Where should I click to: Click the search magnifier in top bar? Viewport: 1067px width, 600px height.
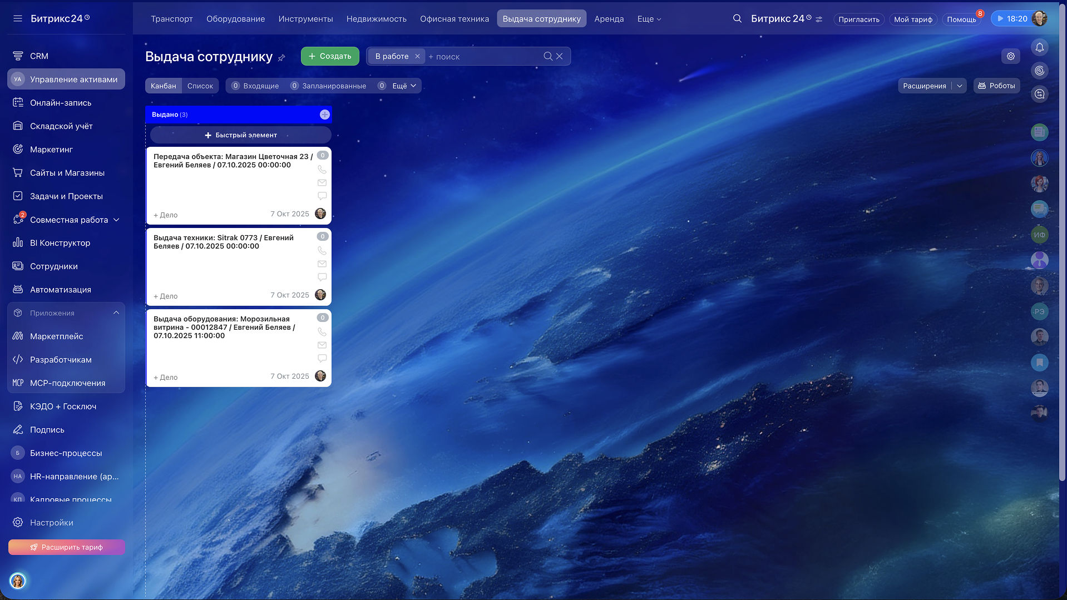pos(737,18)
